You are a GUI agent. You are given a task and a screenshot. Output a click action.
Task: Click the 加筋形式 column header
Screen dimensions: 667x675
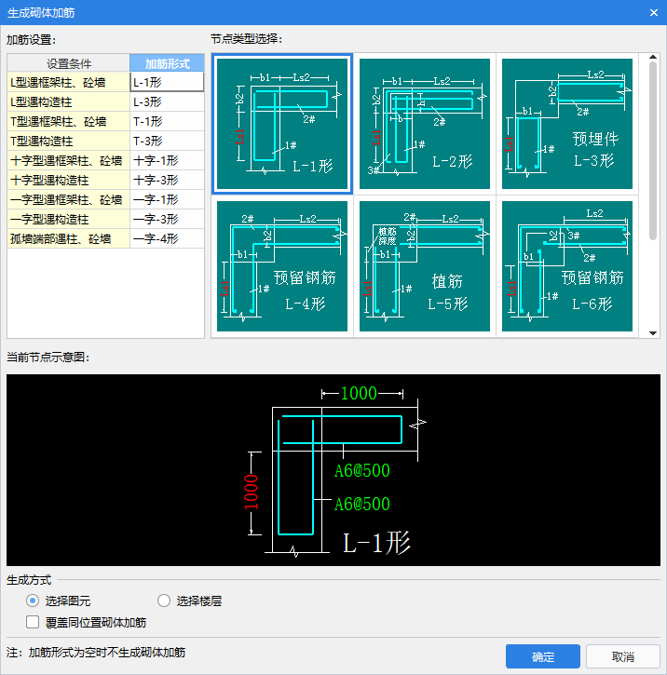point(167,63)
